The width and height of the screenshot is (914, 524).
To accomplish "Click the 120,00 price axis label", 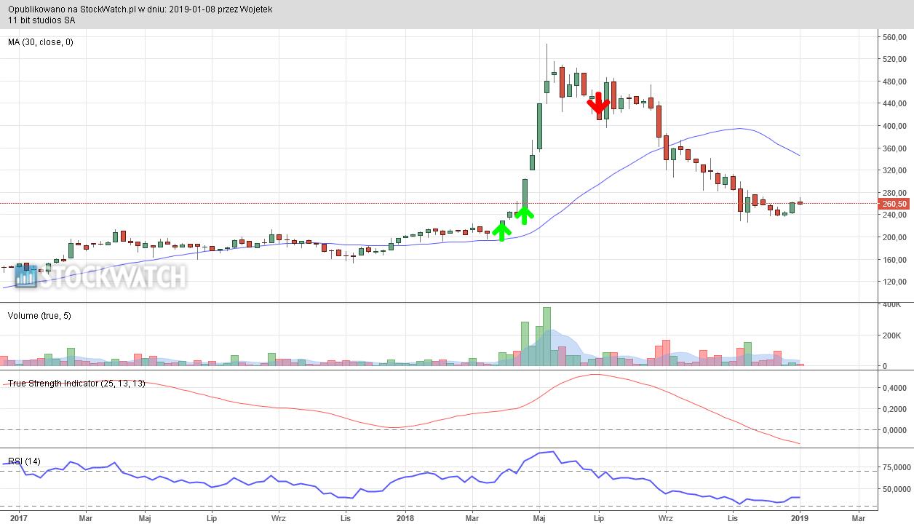I will pos(893,282).
